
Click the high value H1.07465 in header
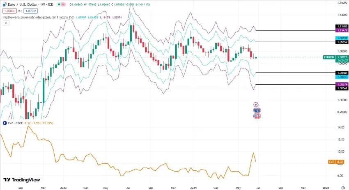click(90, 5)
